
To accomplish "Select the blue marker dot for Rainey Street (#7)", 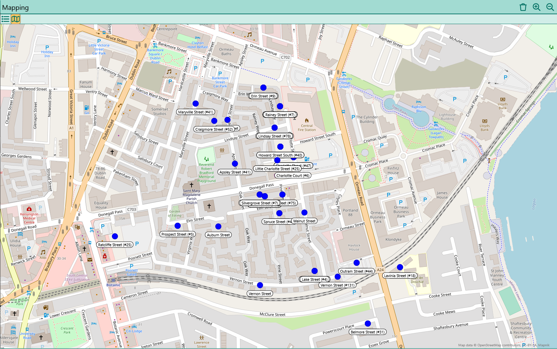I will coord(280,106).
